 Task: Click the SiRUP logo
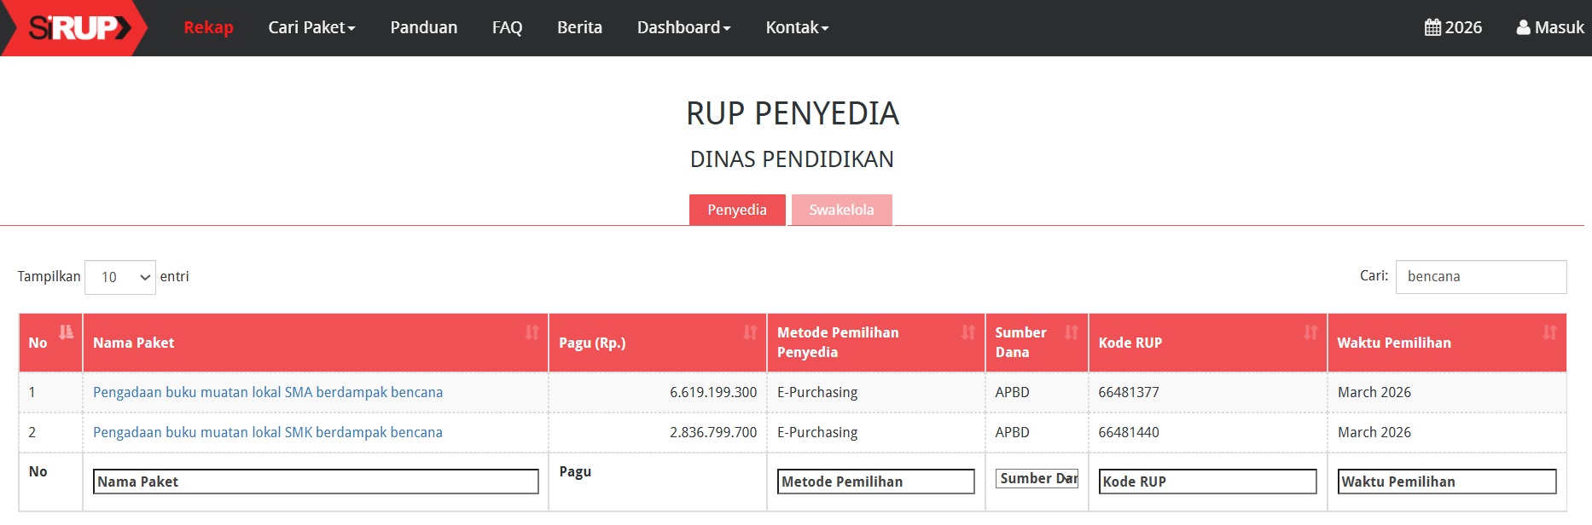coord(78,28)
